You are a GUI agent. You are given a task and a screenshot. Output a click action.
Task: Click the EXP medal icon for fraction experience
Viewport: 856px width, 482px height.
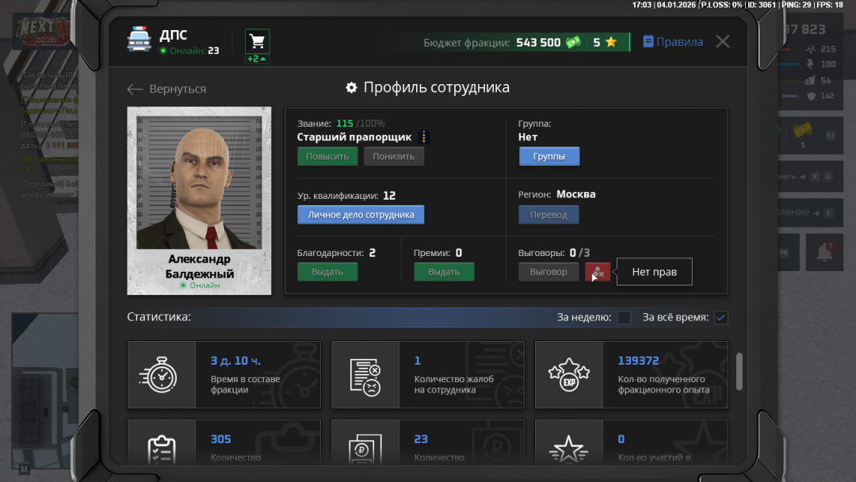coord(569,374)
